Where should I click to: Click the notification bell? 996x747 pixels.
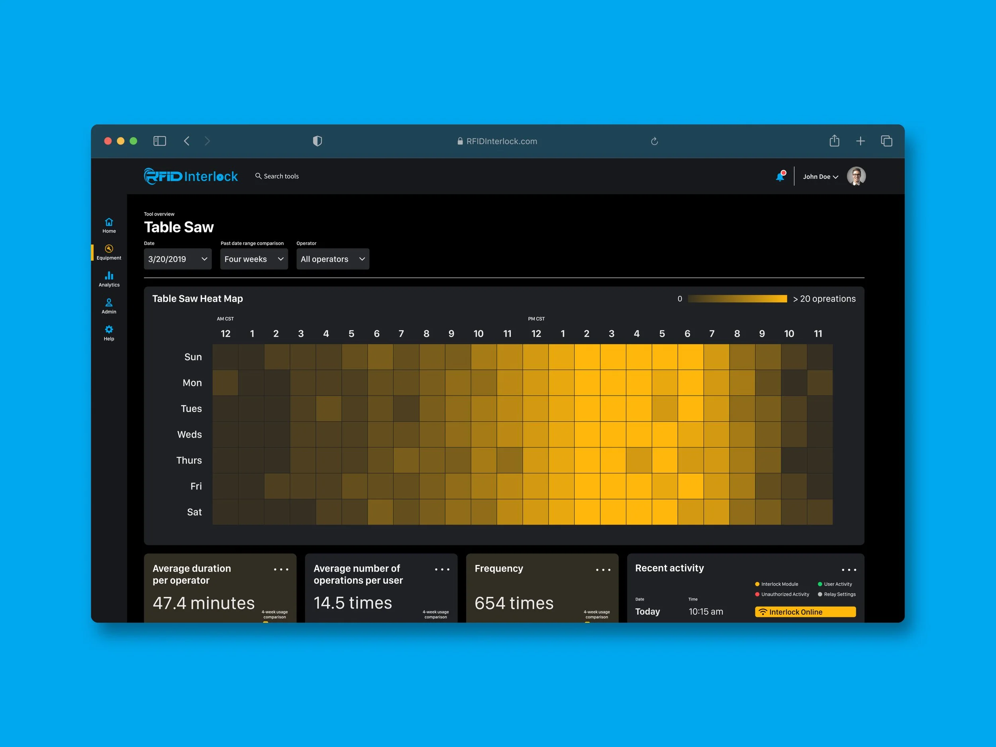[x=780, y=176]
